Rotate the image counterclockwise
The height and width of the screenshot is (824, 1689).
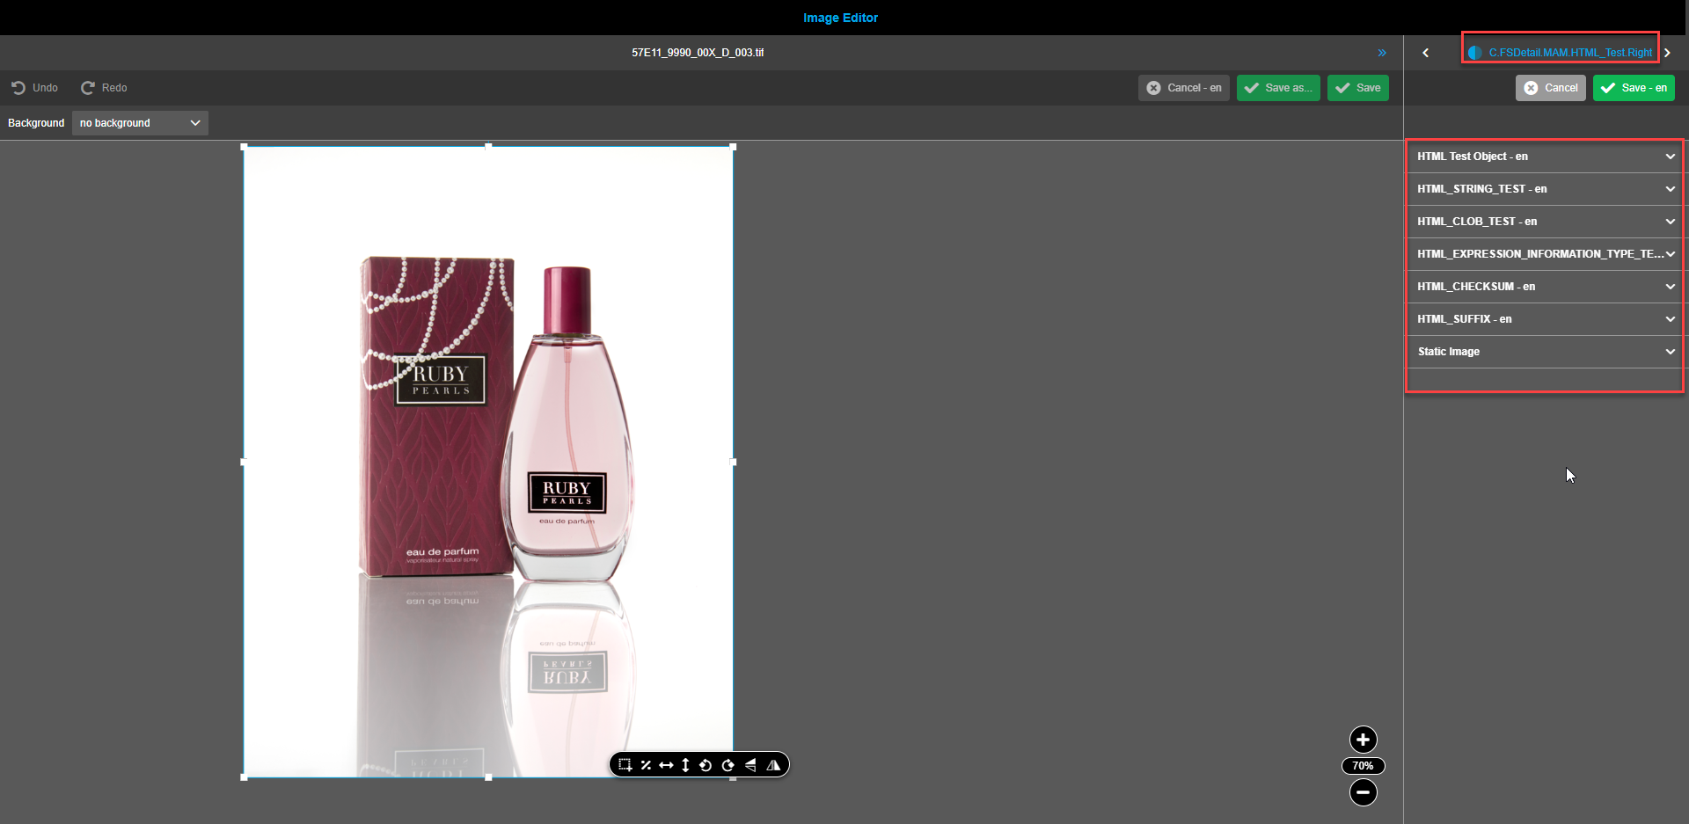coord(706,764)
